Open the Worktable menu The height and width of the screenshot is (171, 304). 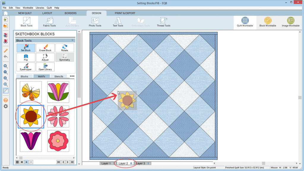tap(28, 8)
